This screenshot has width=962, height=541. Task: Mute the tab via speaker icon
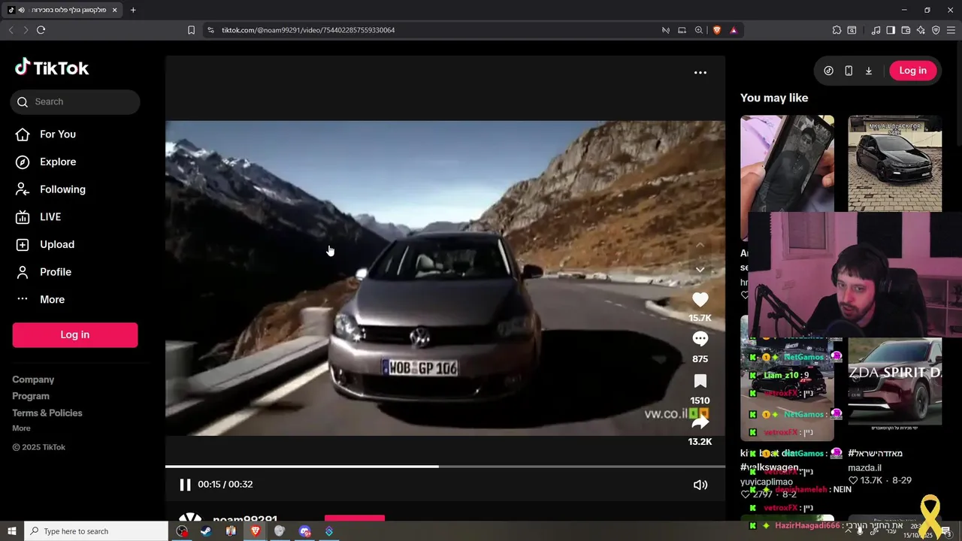(21, 10)
